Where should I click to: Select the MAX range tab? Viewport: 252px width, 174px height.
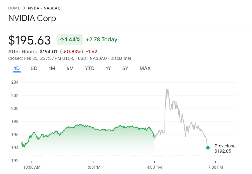pyautogui.click(x=145, y=68)
